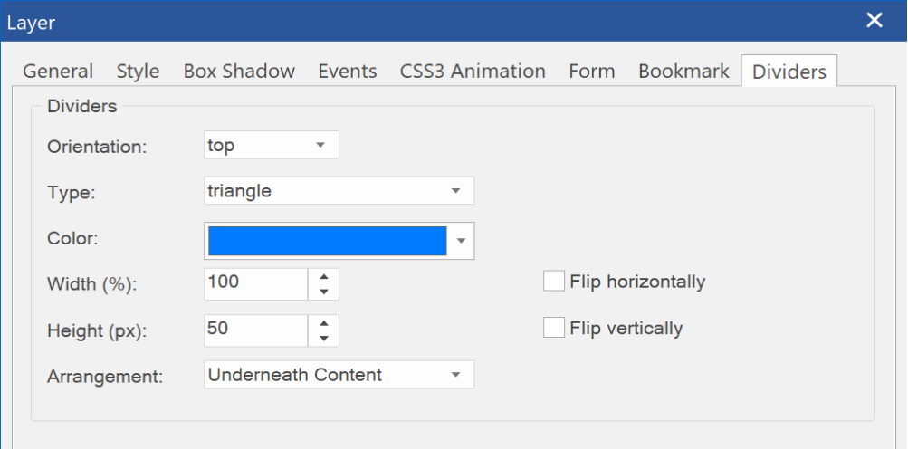Open the Box Shadow tab
The width and height of the screenshot is (908, 450).
point(239,72)
